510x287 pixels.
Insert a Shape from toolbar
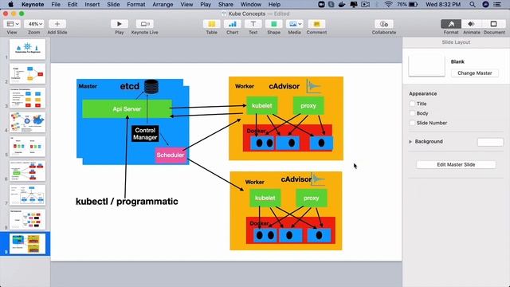click(x=274, y=24)
